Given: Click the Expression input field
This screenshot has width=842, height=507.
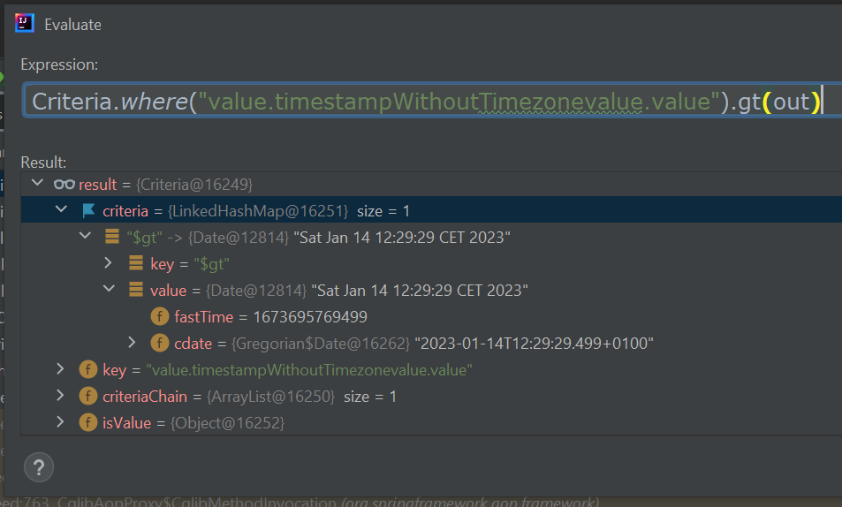Looking at the screenshot, I should (432, 101).
